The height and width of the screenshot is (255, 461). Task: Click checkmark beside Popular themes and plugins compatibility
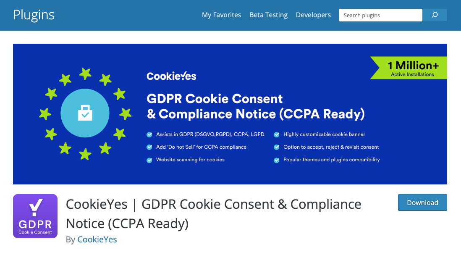click(x=277, y=160)
